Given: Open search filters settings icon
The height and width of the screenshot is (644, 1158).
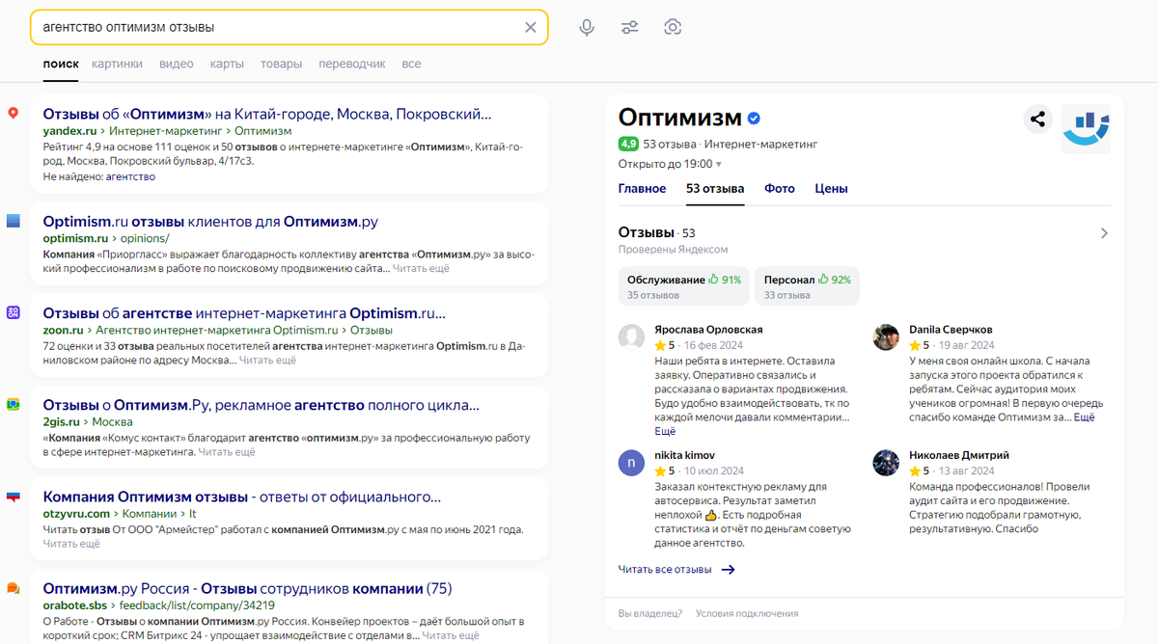Looking at the screenshot, I should point(630,27).
